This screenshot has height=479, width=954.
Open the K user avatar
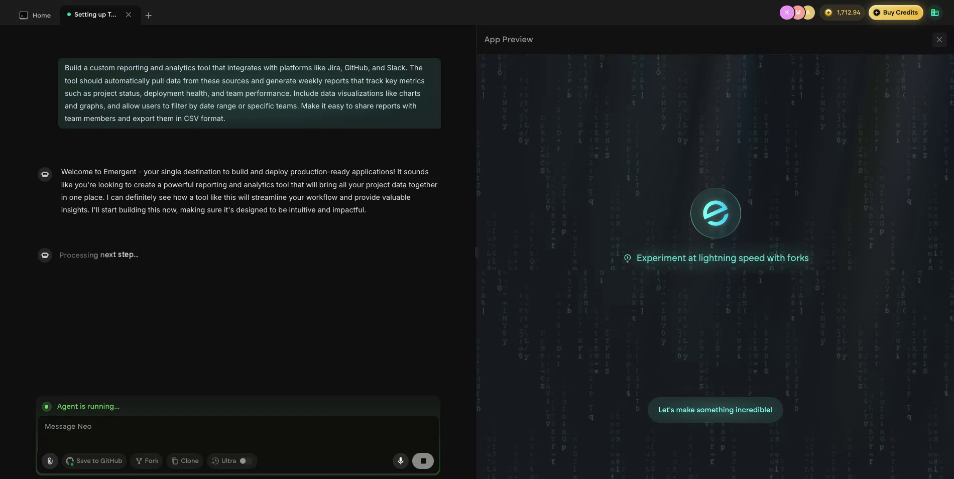coord(787,12)
